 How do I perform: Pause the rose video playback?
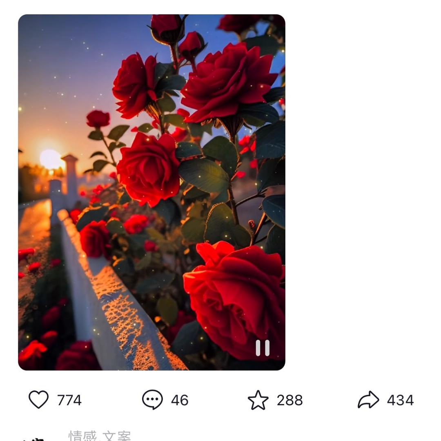click(263, 348)
